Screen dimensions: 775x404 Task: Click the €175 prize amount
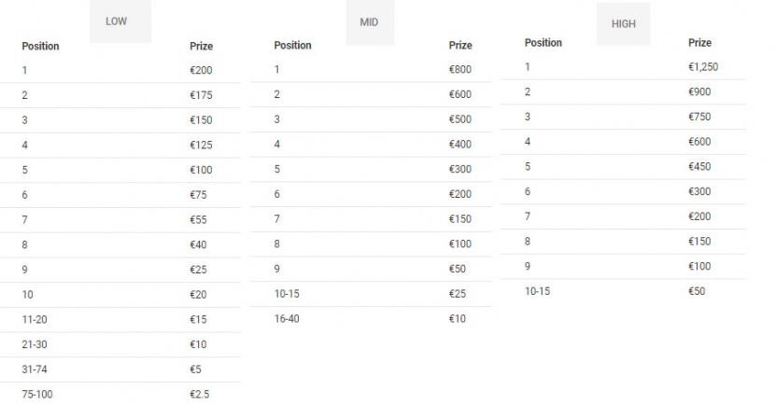click(202, 94)
